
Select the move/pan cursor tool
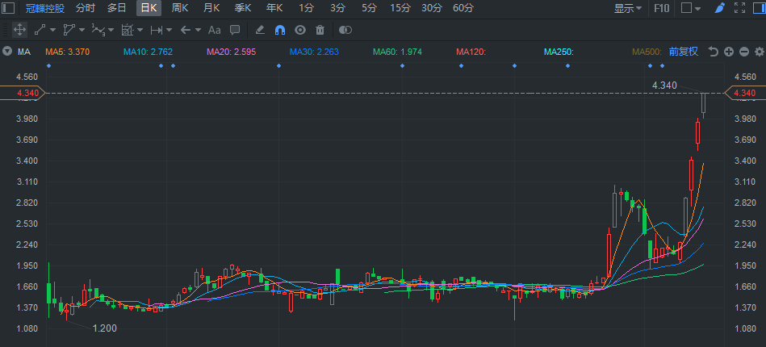[x=19, y=30]
